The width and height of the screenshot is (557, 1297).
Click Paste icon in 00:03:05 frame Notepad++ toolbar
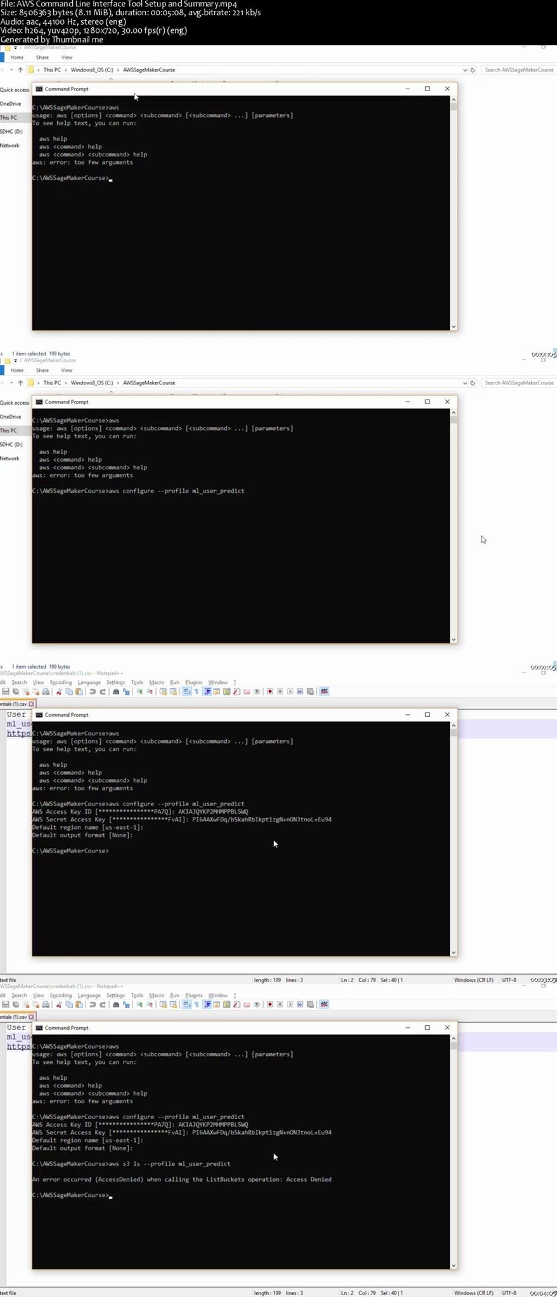tap(79, 692)
